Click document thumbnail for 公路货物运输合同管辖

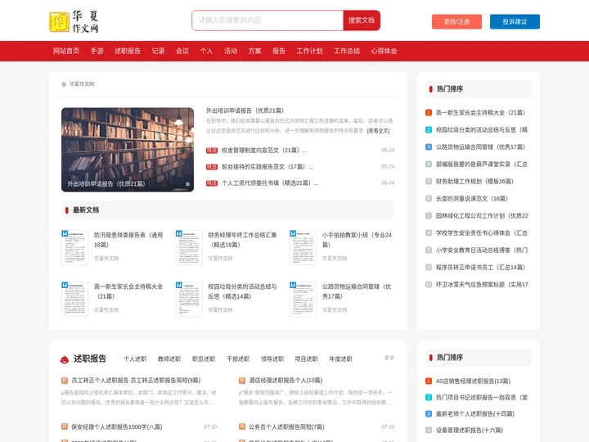coord(303,300)
